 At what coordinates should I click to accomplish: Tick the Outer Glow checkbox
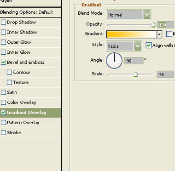(x=3, y=42)
